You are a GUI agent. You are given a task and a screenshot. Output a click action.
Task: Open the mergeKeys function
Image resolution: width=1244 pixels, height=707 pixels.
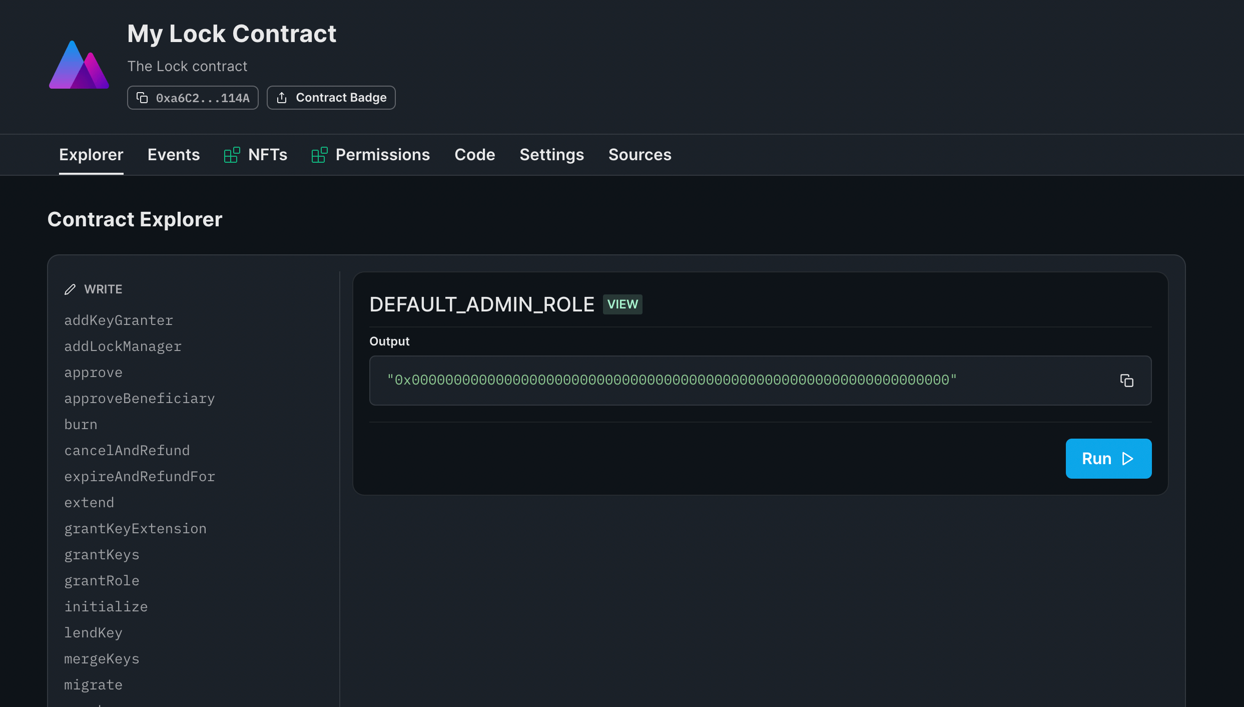(102, 658)
